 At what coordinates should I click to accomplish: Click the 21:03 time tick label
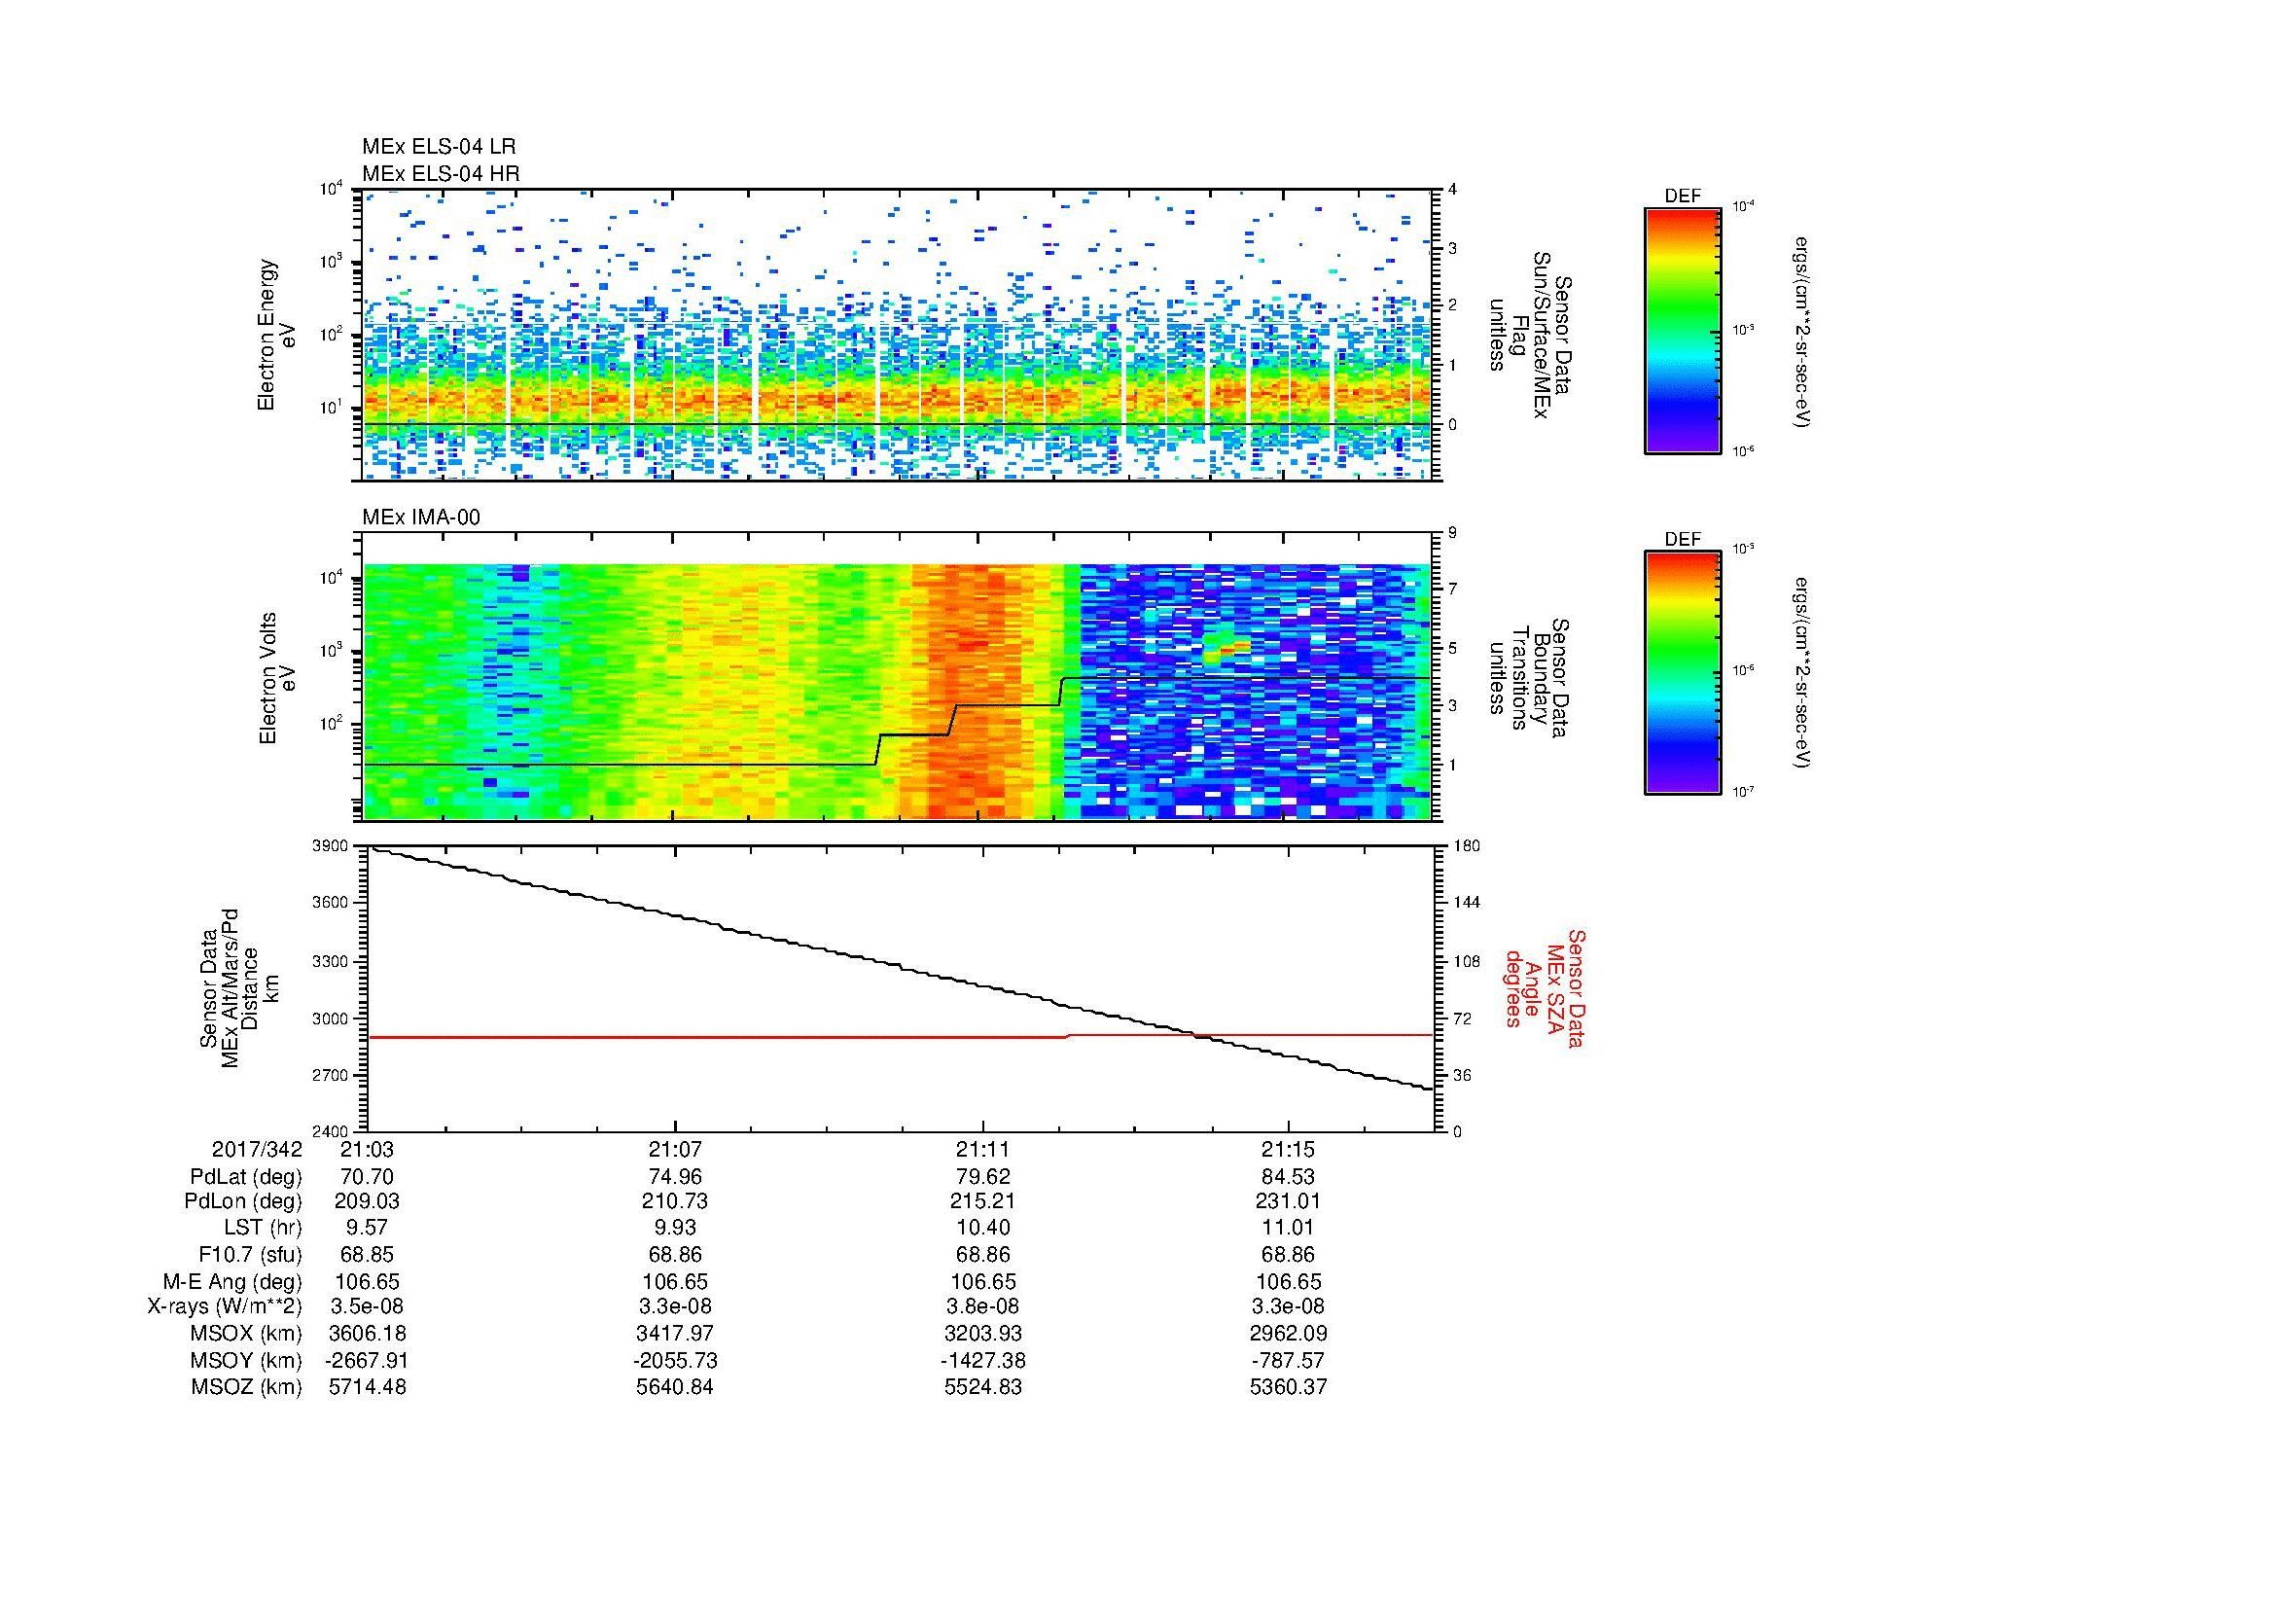(368, 1149)
